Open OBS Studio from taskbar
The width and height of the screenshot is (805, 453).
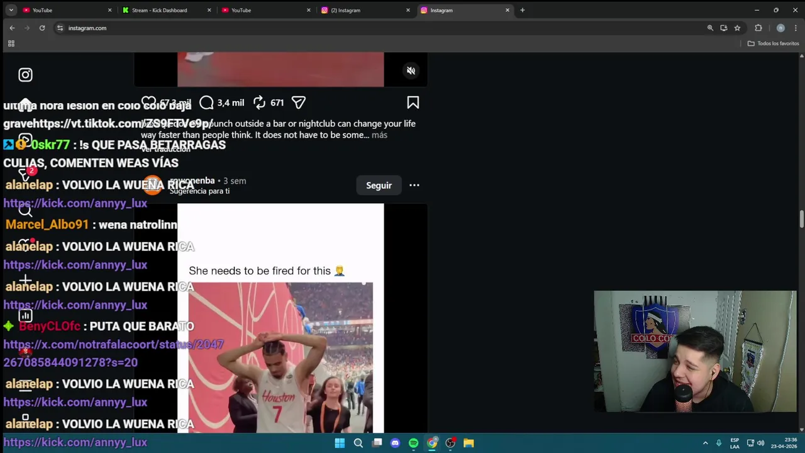[450, 443]
